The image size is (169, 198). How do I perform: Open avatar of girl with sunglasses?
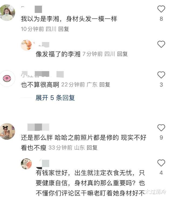point(7,131)
